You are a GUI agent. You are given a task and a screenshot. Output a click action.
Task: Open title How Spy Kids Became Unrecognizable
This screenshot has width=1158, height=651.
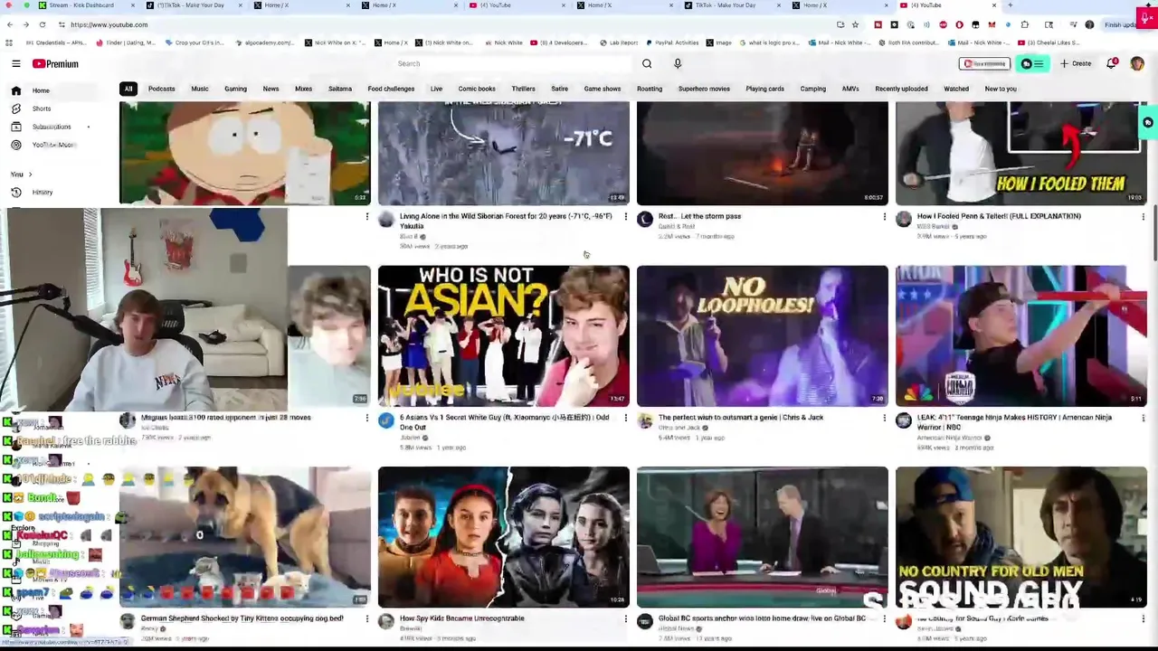(x=461, y=618)
